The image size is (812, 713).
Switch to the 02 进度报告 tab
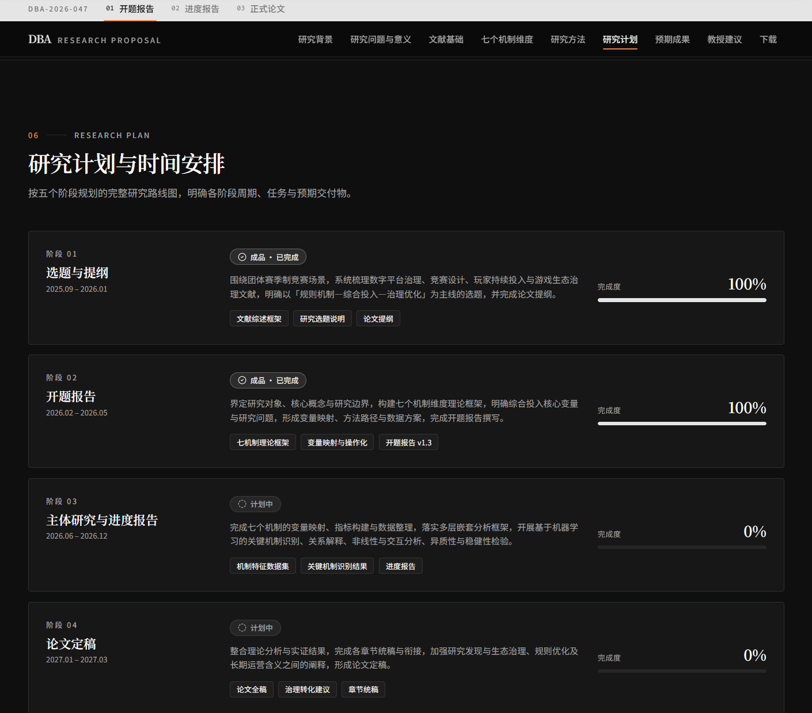[x=195, y=9]
